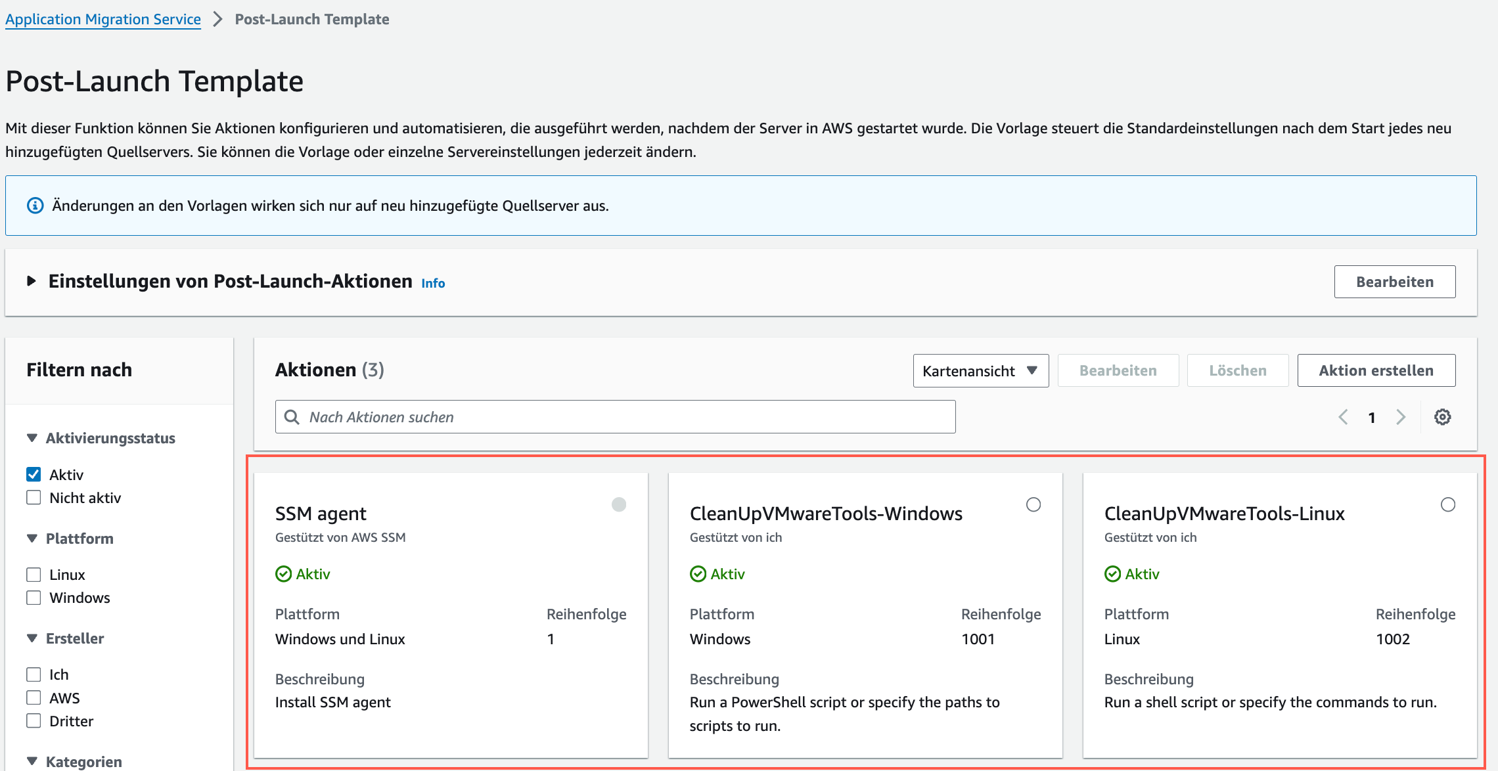Open the Info link next to settings heading
Screen dimensions: 1498x771
pyautogui.click(x=433, y=283)
